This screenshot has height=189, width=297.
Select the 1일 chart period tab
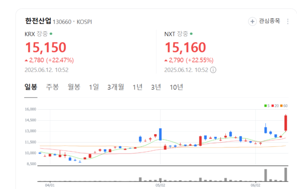coord(94,87)
